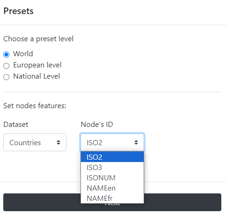This screenshot has width=226, height=214.
Task: Click the Node's ID ISO2 combo box
Action: coord(112,142)
